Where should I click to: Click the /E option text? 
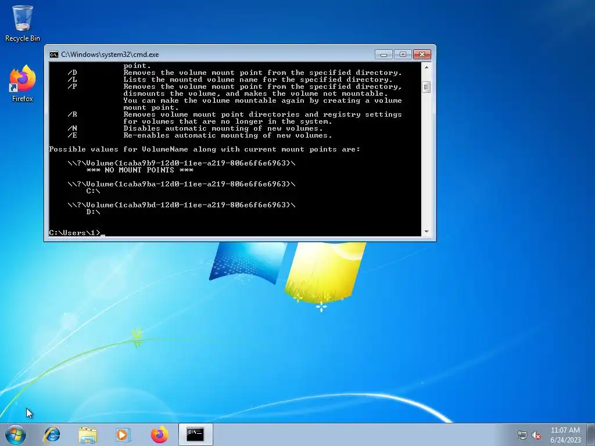[72, 135]
